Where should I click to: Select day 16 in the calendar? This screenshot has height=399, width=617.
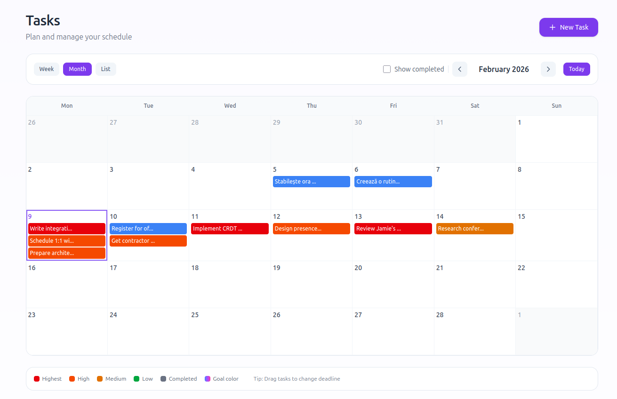tap(67, 284)
